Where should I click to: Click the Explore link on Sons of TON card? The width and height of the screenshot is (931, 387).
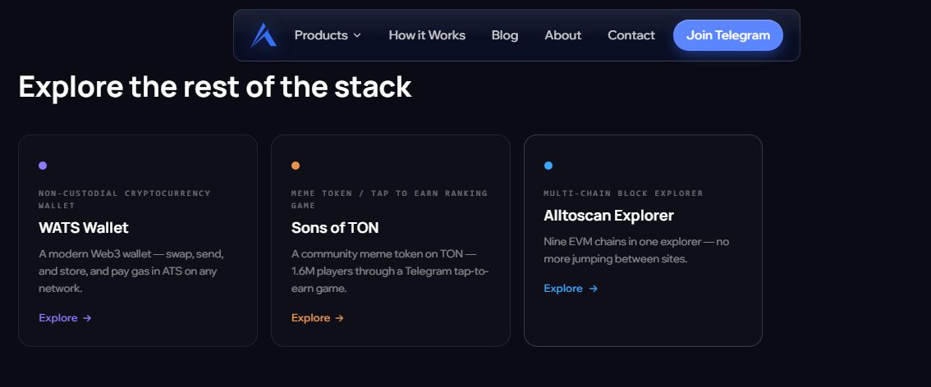click(318, 317)
